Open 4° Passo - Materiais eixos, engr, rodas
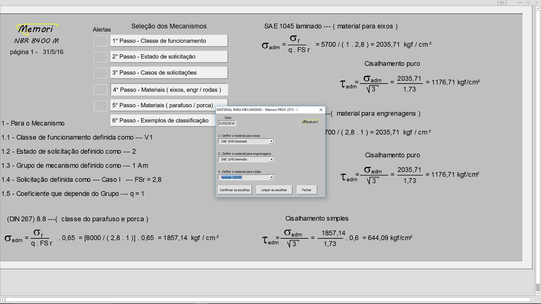Viewport: 541px width, 304px height. tap(169, 90)
